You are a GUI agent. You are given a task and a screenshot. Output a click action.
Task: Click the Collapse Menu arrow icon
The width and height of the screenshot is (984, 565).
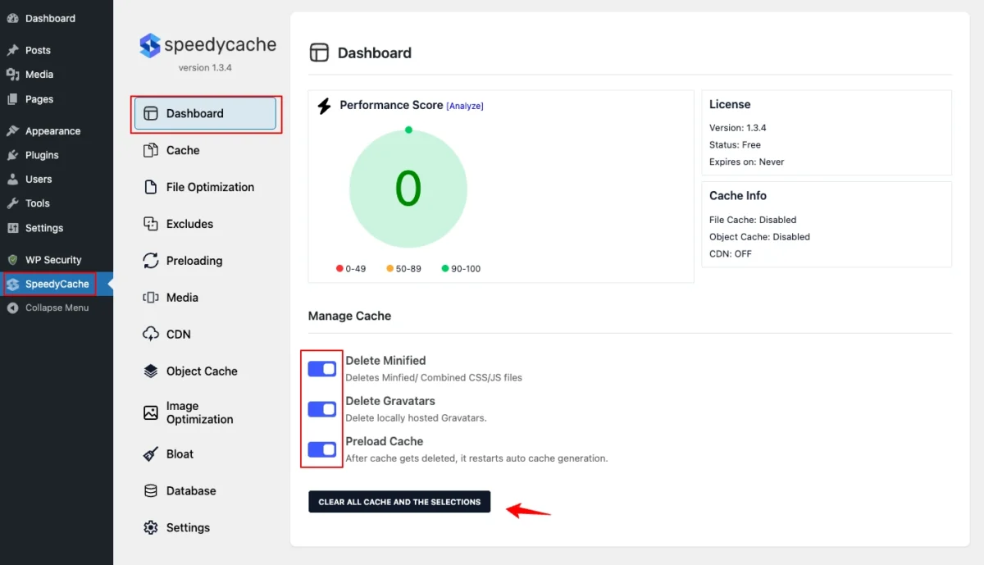coord(12,308)
